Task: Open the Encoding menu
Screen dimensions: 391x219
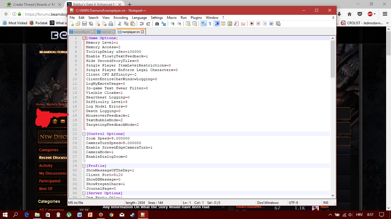Action: pyautogui.click(x=121, y=17)
